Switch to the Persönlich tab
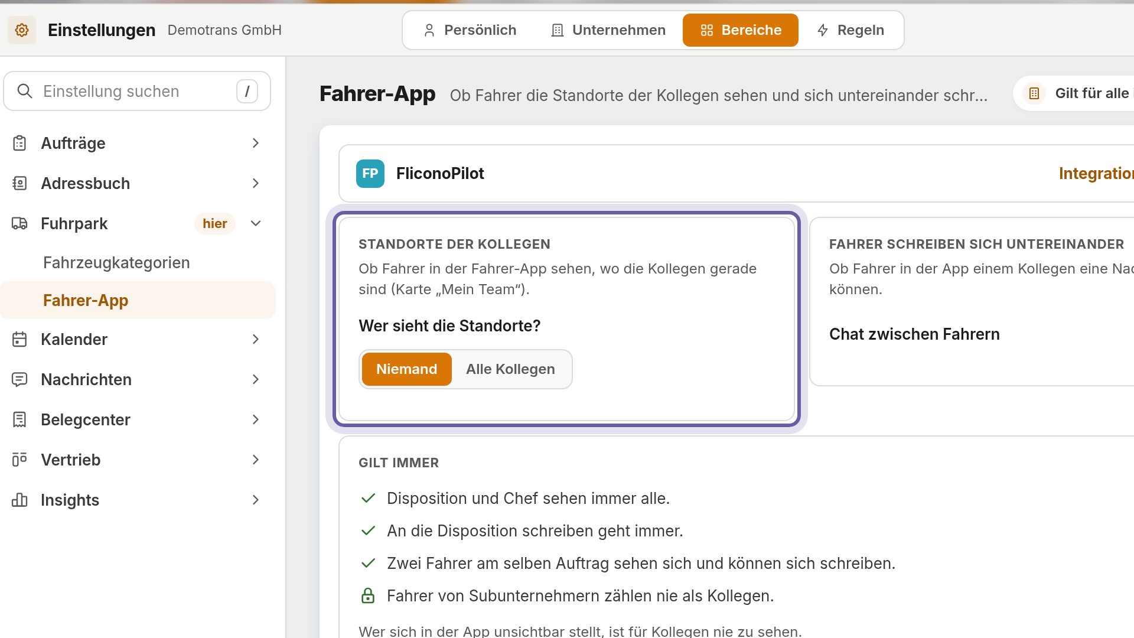The height and width of the screenshot is (638, 1134). [470, 30]
